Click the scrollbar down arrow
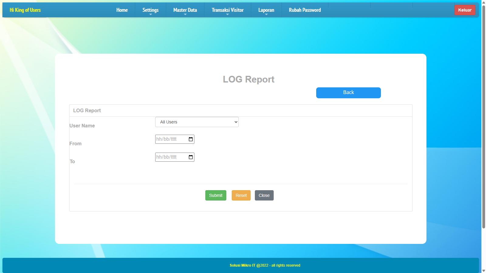 click(484, 270)
